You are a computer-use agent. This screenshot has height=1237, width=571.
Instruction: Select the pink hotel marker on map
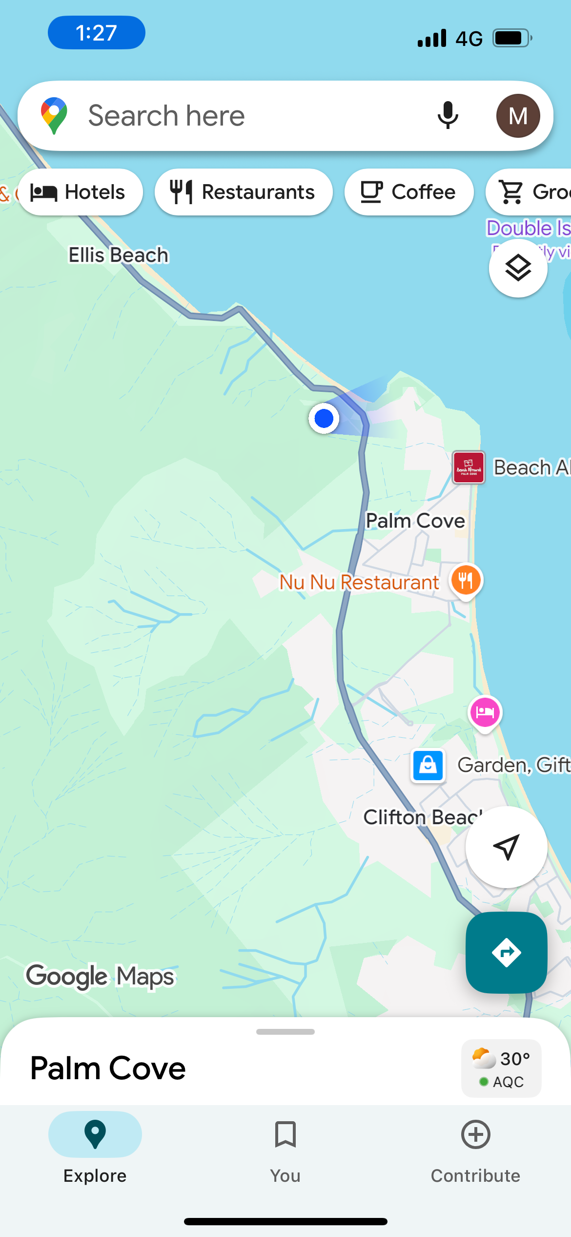[485, 713]
